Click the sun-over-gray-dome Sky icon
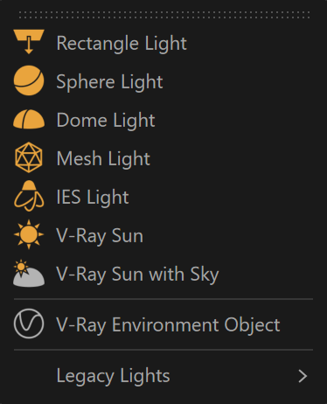Image resolution: width=327 pixels, height=404 pixels. click(x=29, y=273)
